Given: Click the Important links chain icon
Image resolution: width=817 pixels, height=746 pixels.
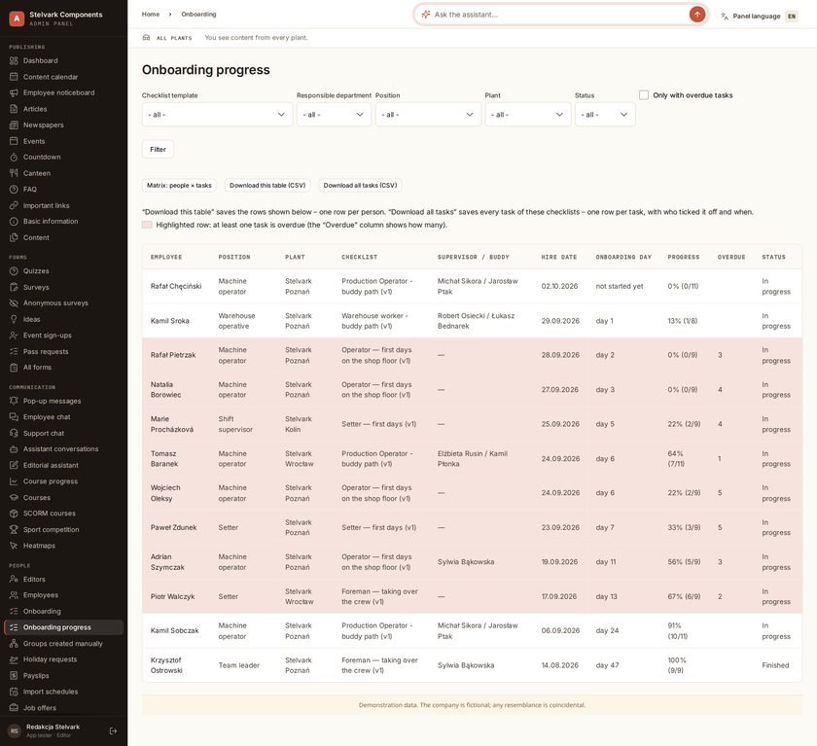Looking at the screenshot, I should (x=14, y=206).
